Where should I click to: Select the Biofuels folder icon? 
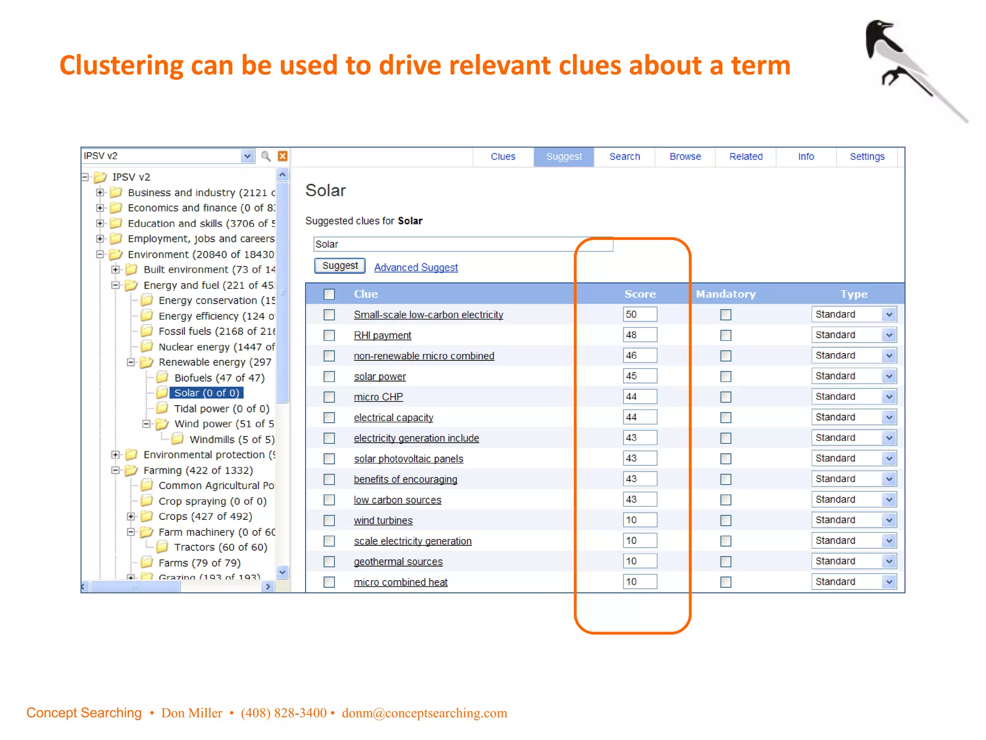pyautogui.click(x=162, y=378)
